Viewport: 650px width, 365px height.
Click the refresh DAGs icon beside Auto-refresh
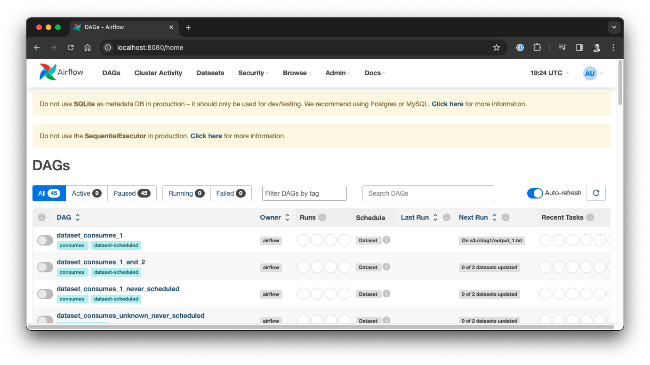[595, 193]
